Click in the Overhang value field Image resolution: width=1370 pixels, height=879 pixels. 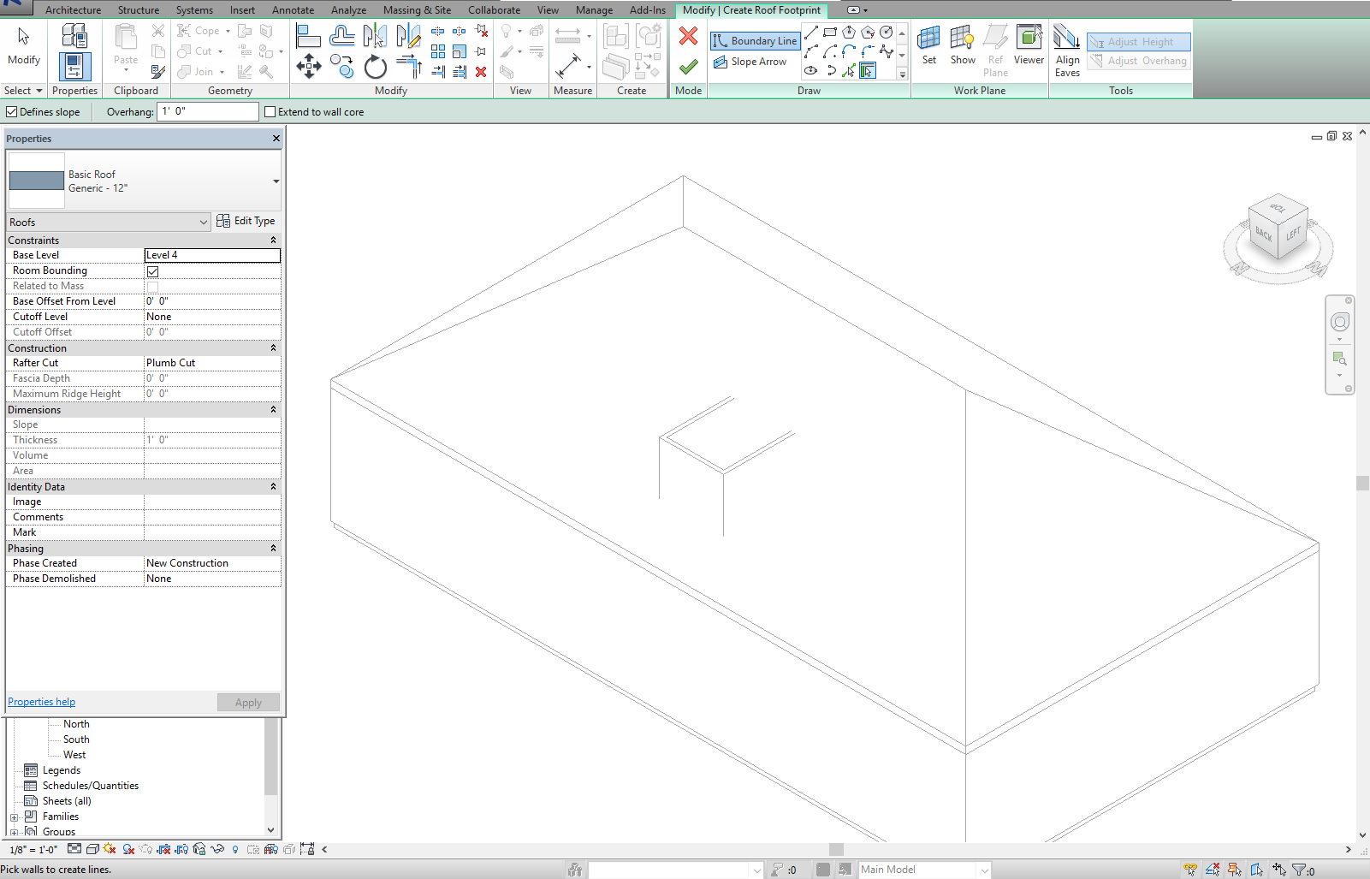[x=207, y=111]
